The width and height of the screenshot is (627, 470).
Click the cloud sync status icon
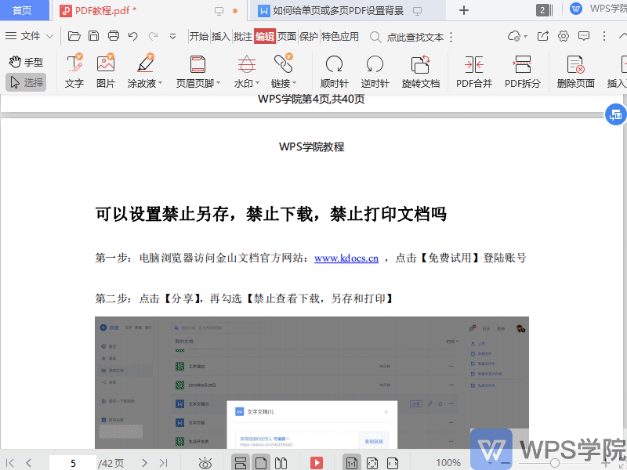514,36
